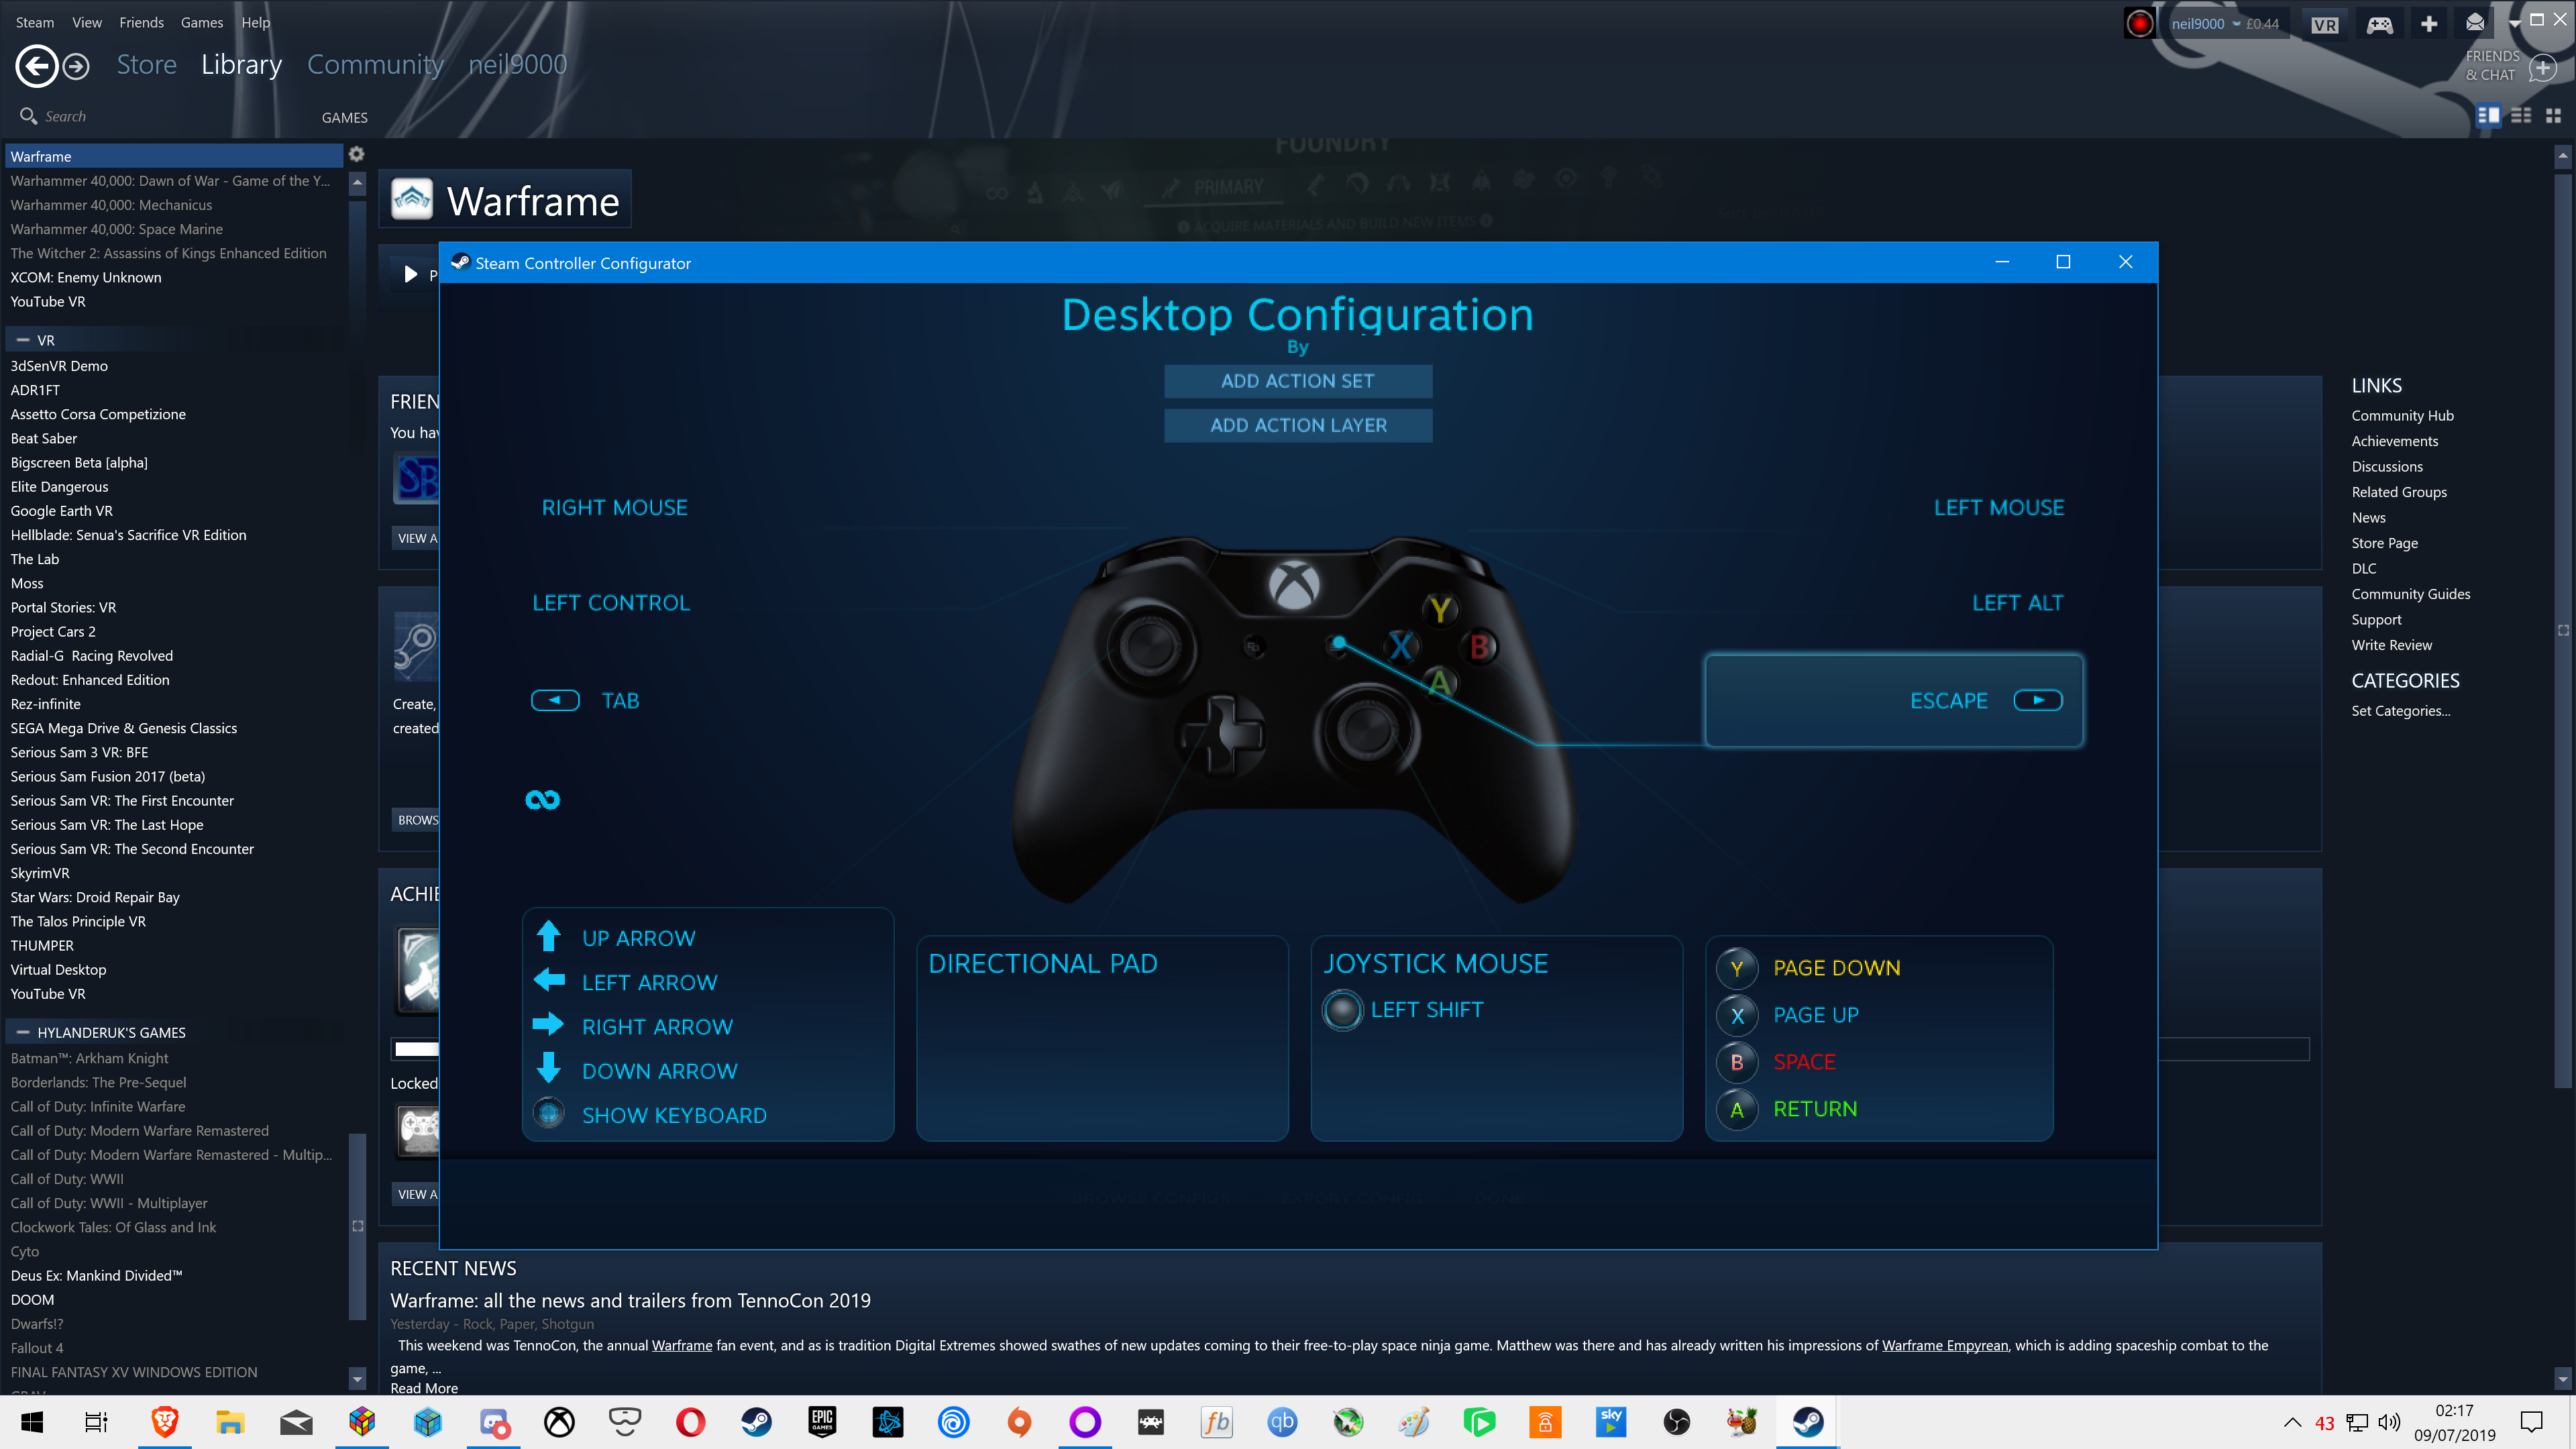Select the RIGHT ARROW d-pad binding

(x=632, y=1026)
